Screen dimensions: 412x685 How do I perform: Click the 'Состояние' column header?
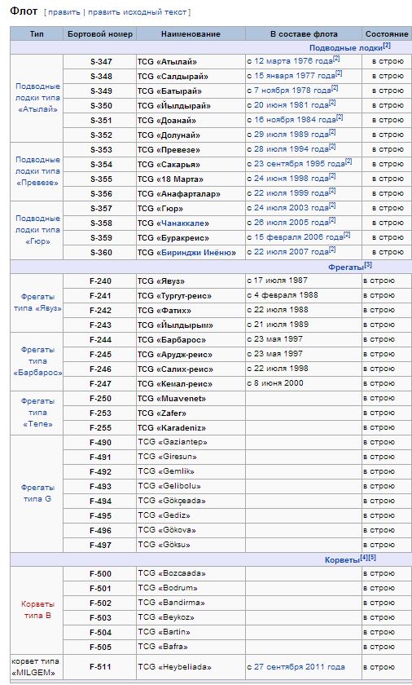[x=387, y=34]
